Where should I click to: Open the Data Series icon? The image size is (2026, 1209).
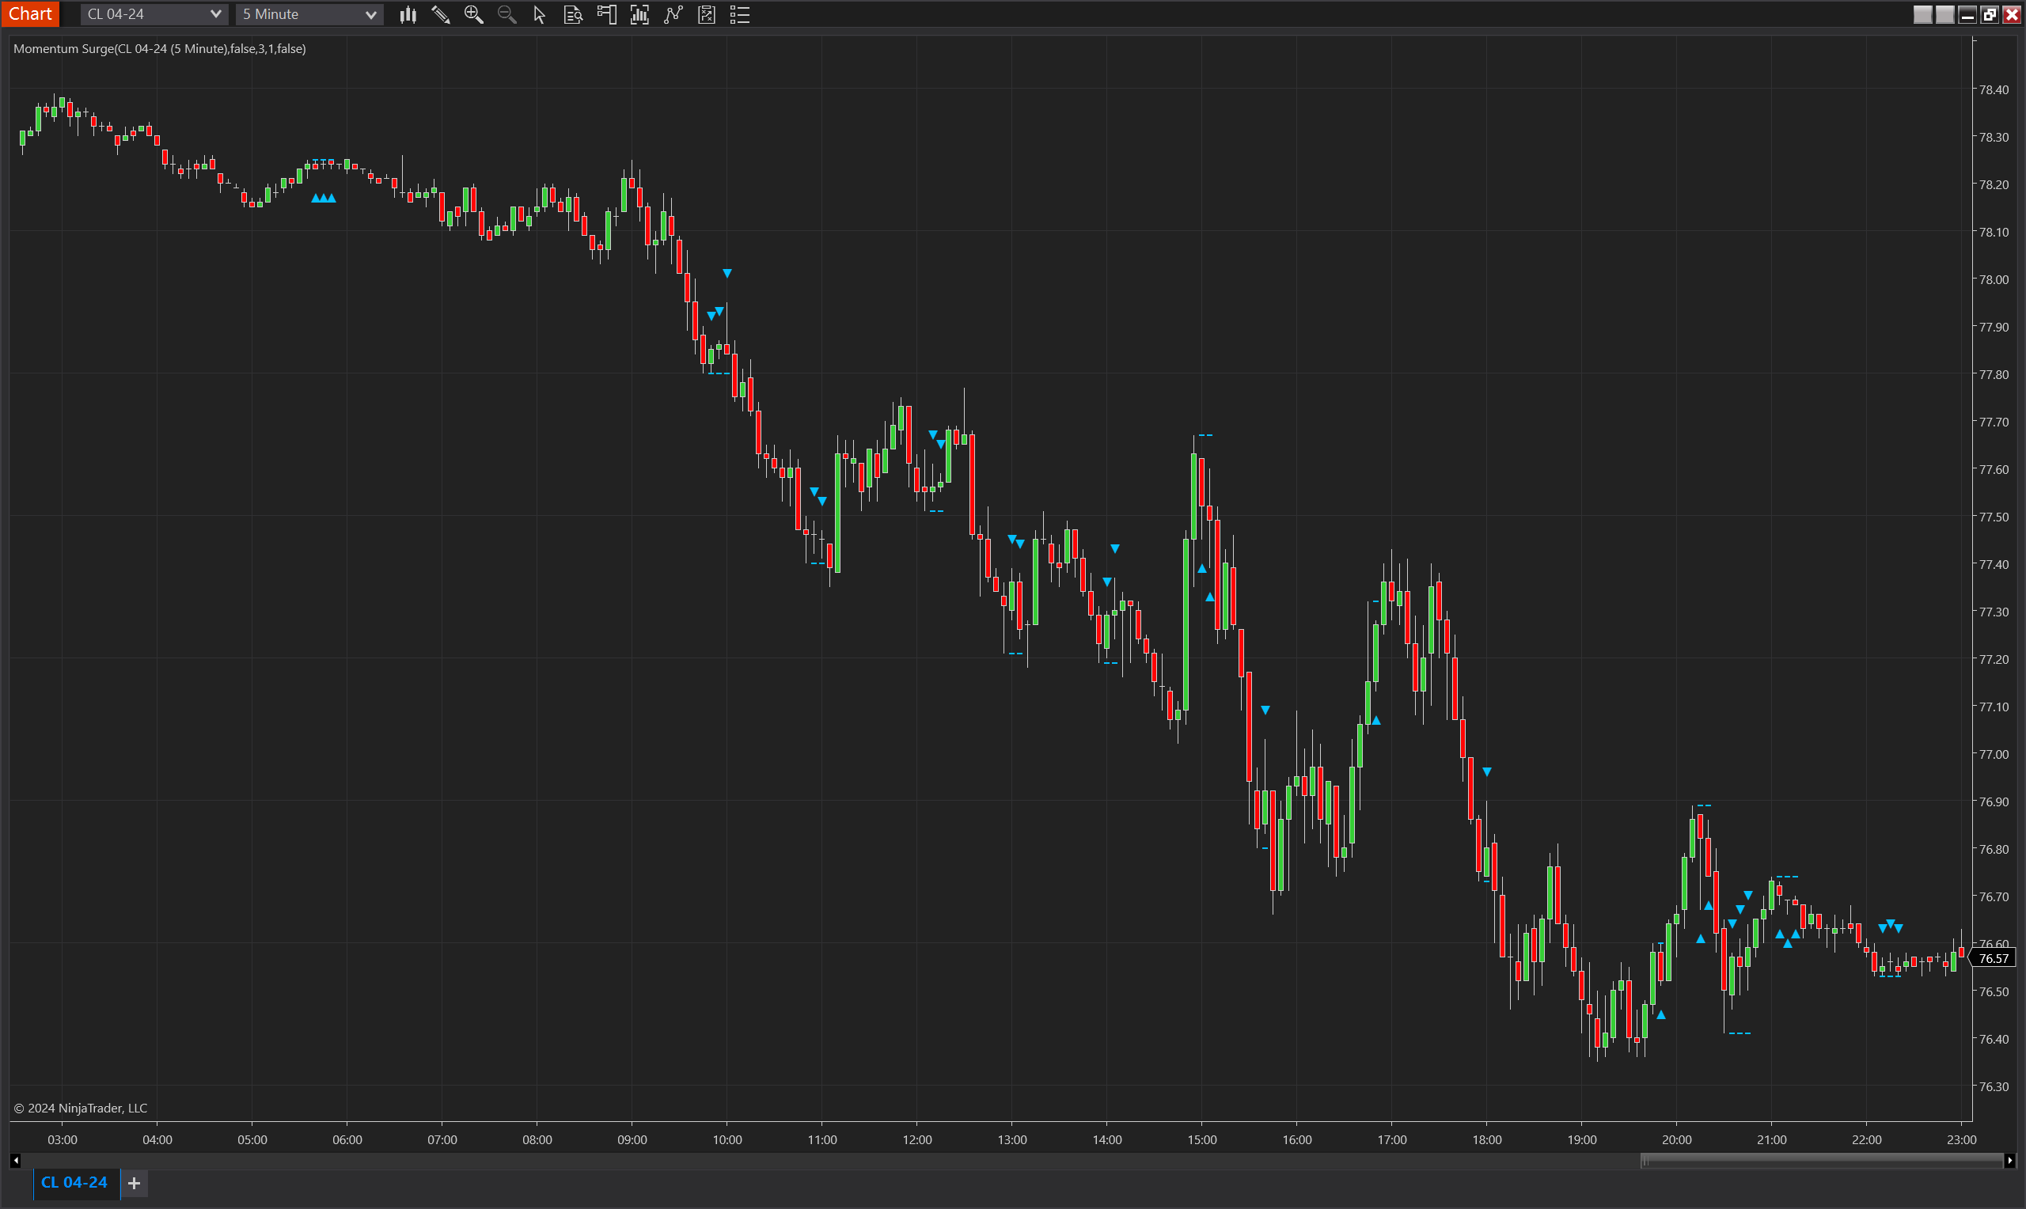(639, 14)
